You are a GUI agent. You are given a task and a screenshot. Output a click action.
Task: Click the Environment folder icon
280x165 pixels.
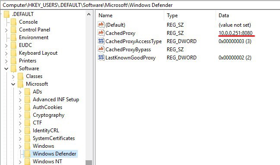click(x=13, y=37)
